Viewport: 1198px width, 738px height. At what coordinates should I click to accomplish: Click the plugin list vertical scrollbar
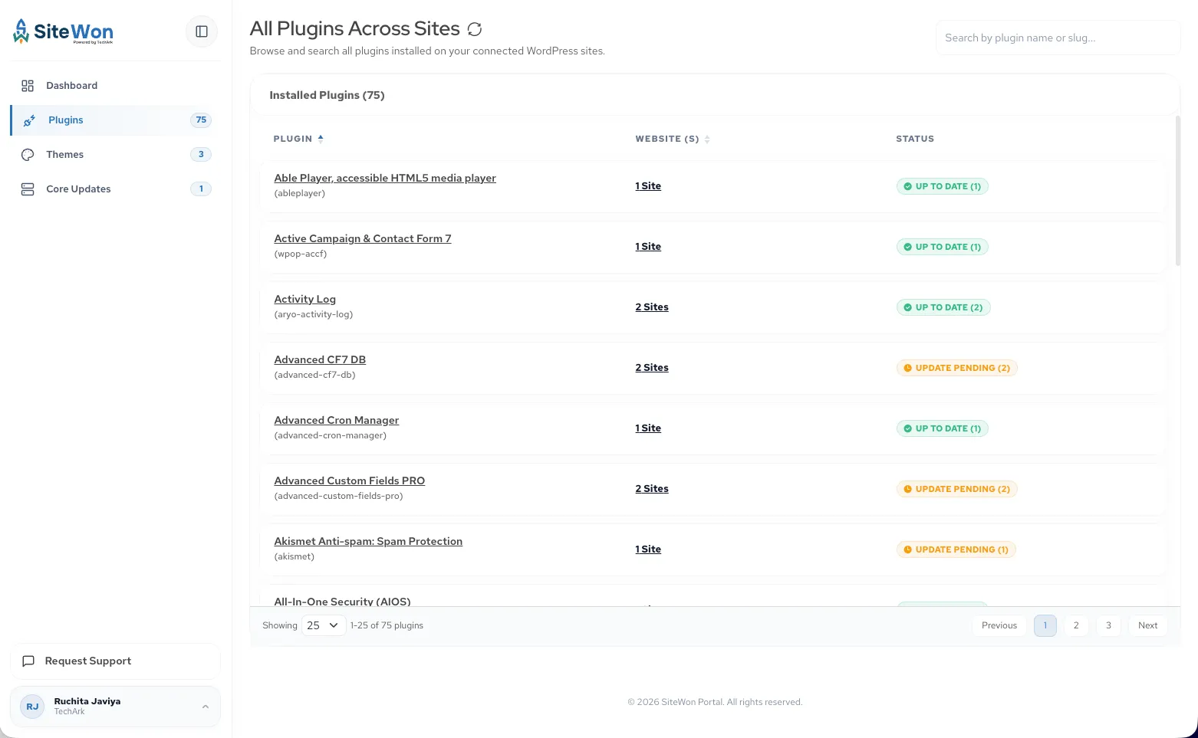[1177, 190]
